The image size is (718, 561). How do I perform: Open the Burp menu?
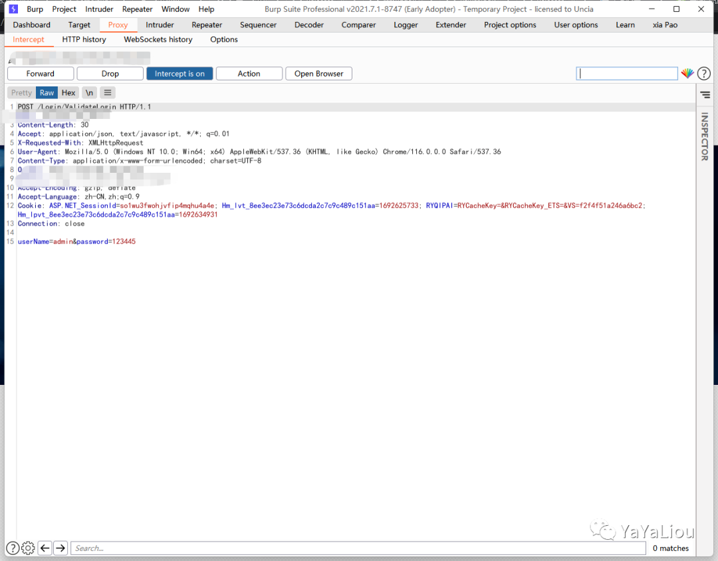coord(35,9)
